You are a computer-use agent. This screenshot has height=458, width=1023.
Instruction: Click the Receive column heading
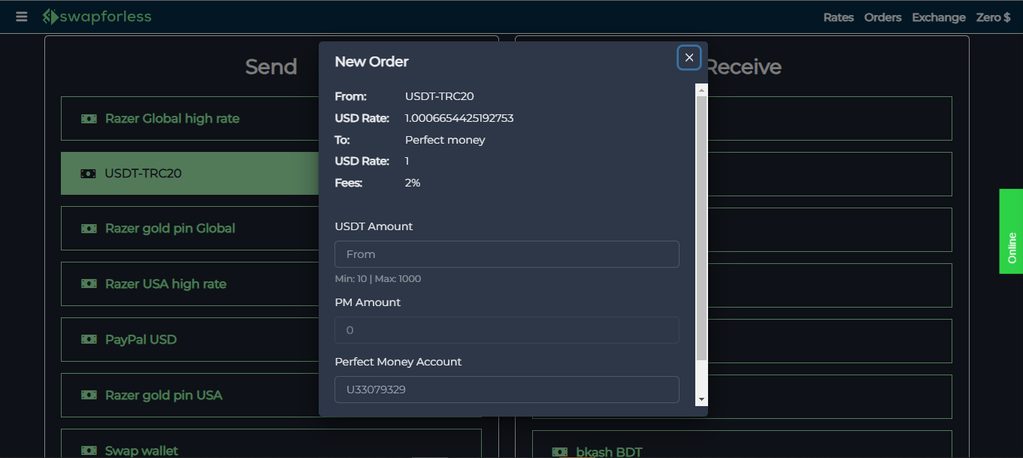[743, 67]
